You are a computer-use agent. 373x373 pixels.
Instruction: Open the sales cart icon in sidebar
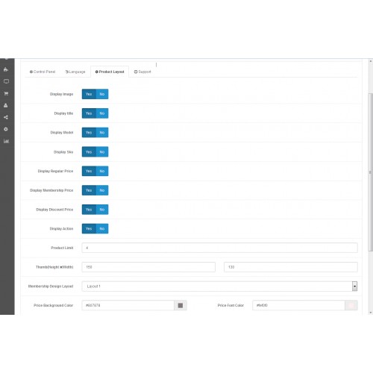click(6, 93)
